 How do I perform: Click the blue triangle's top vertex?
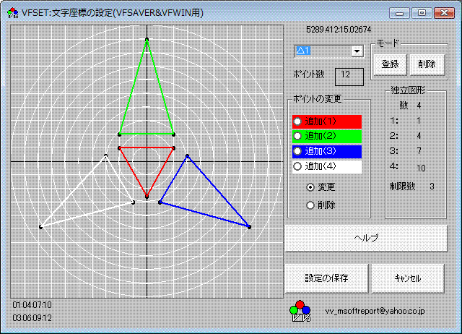coord(188,156)
